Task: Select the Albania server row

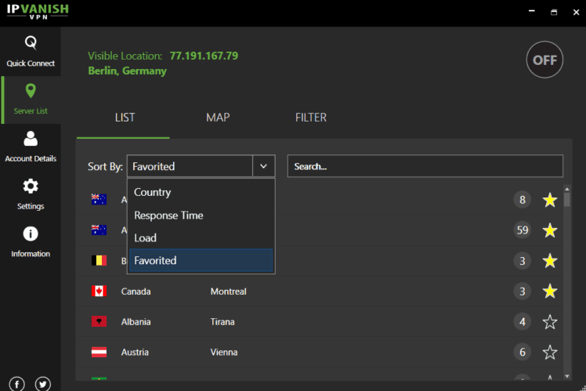Action: (320, 322)
